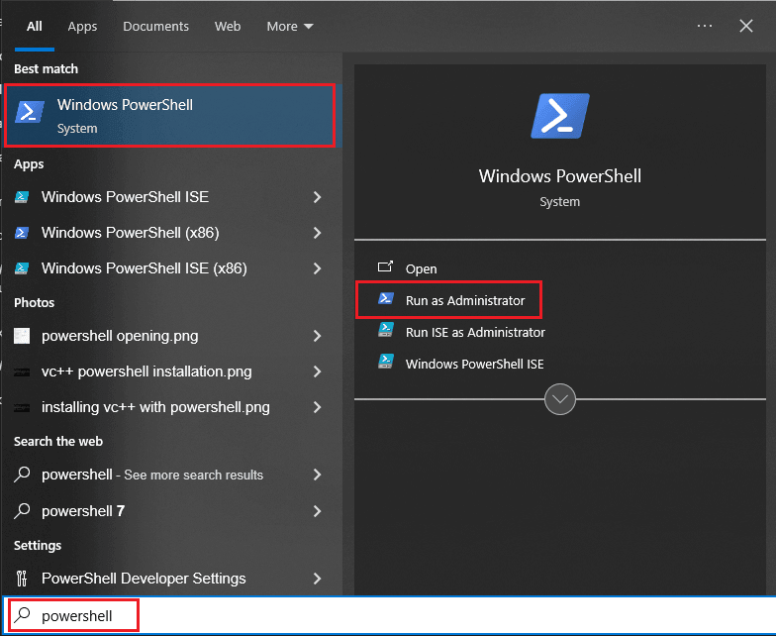
Task: Click magnifier icon in search box
Action: tap(22, 616)
